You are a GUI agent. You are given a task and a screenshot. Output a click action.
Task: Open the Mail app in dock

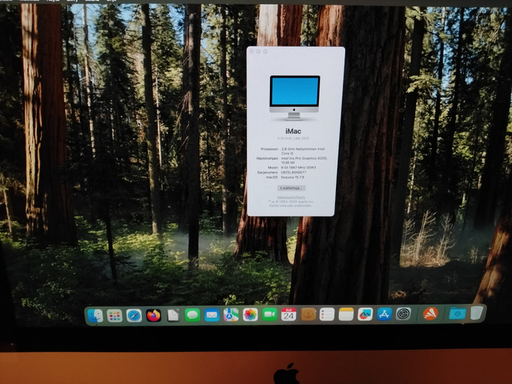click(212, 315)
